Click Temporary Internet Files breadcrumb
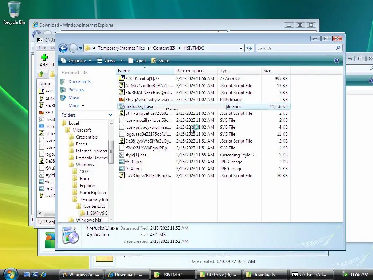 coord(121,48)
